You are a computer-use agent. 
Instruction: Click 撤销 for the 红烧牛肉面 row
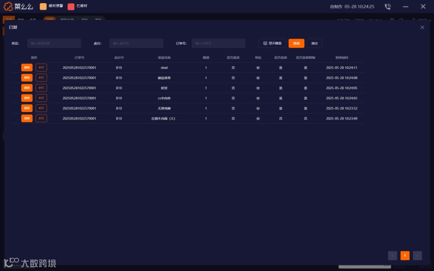27,118
